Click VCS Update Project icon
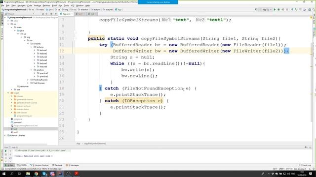Image resolution: width=316 pixels, height=177 pixels. coord(292,9)
